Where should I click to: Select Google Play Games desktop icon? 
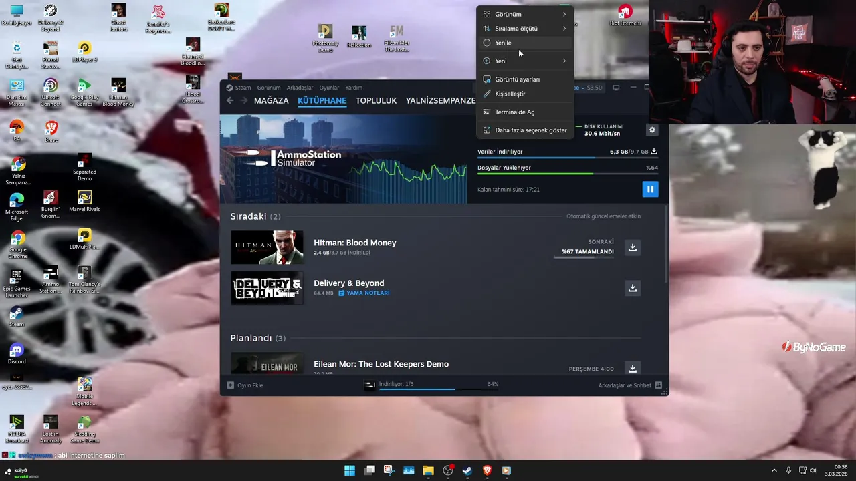tap(84, 93)
